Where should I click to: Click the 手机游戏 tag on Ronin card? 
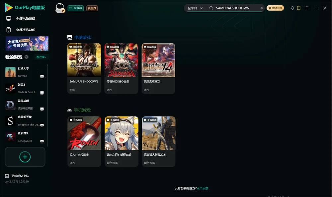coord(76,120)
